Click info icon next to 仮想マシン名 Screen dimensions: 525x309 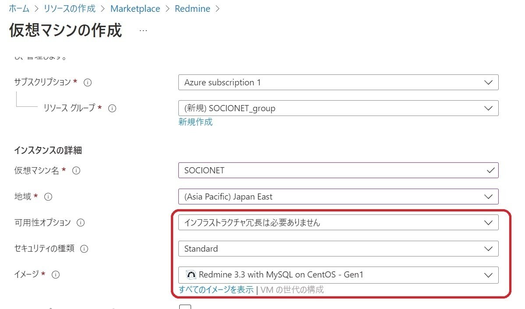pyautogui.click(x=76, y=171)
